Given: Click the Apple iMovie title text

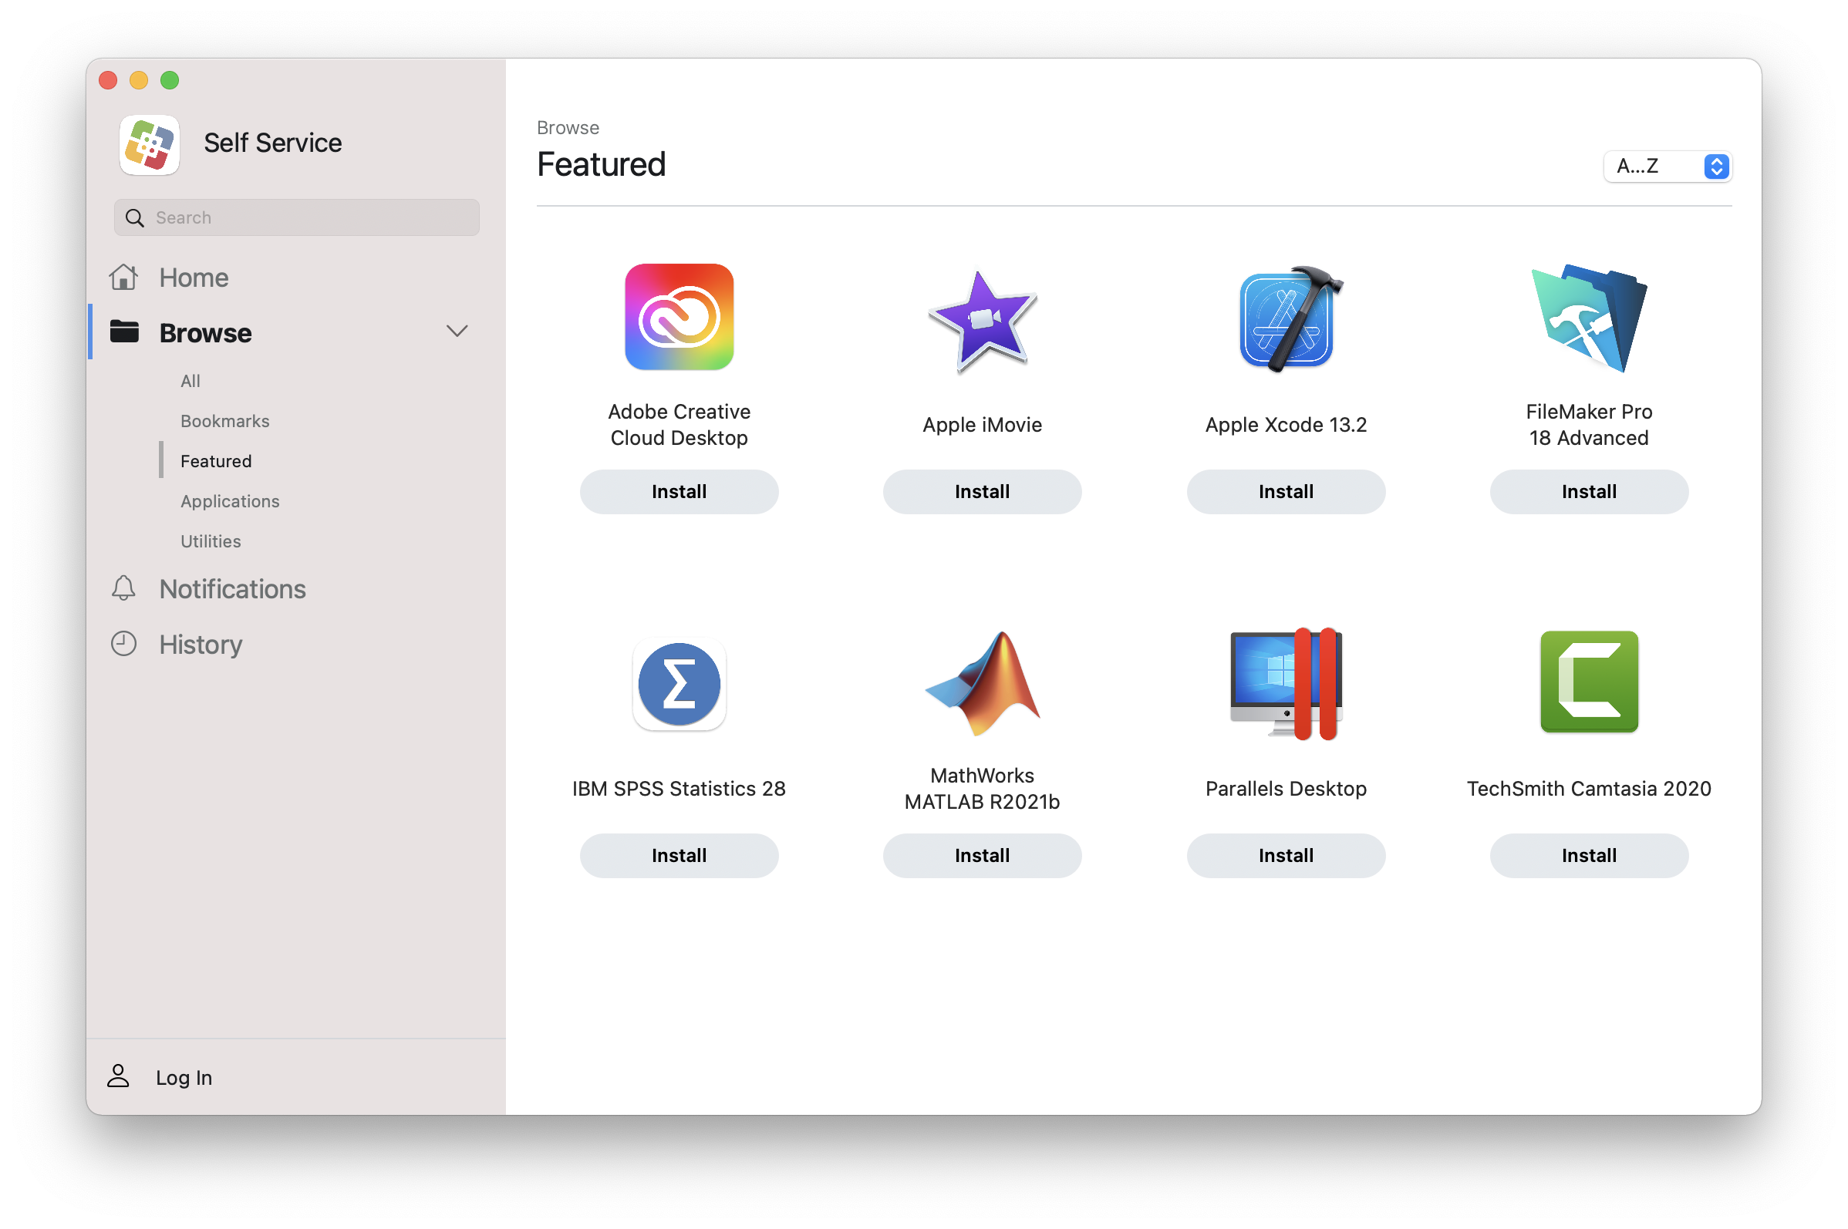Looking at the screenshot, I should (982, 424).
